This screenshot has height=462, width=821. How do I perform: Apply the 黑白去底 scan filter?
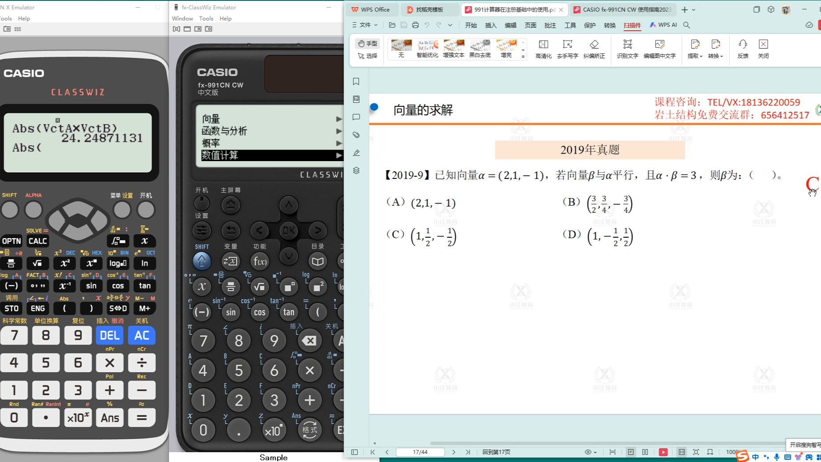point(480,49)
